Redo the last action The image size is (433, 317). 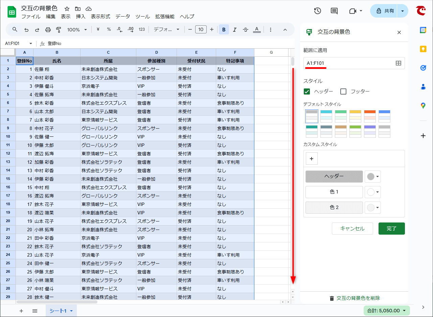click(37, 30)
